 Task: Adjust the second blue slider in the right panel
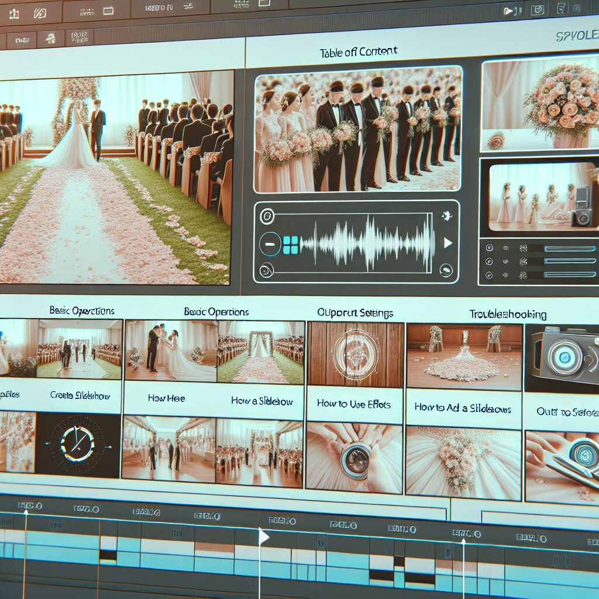tap(570, 261)
